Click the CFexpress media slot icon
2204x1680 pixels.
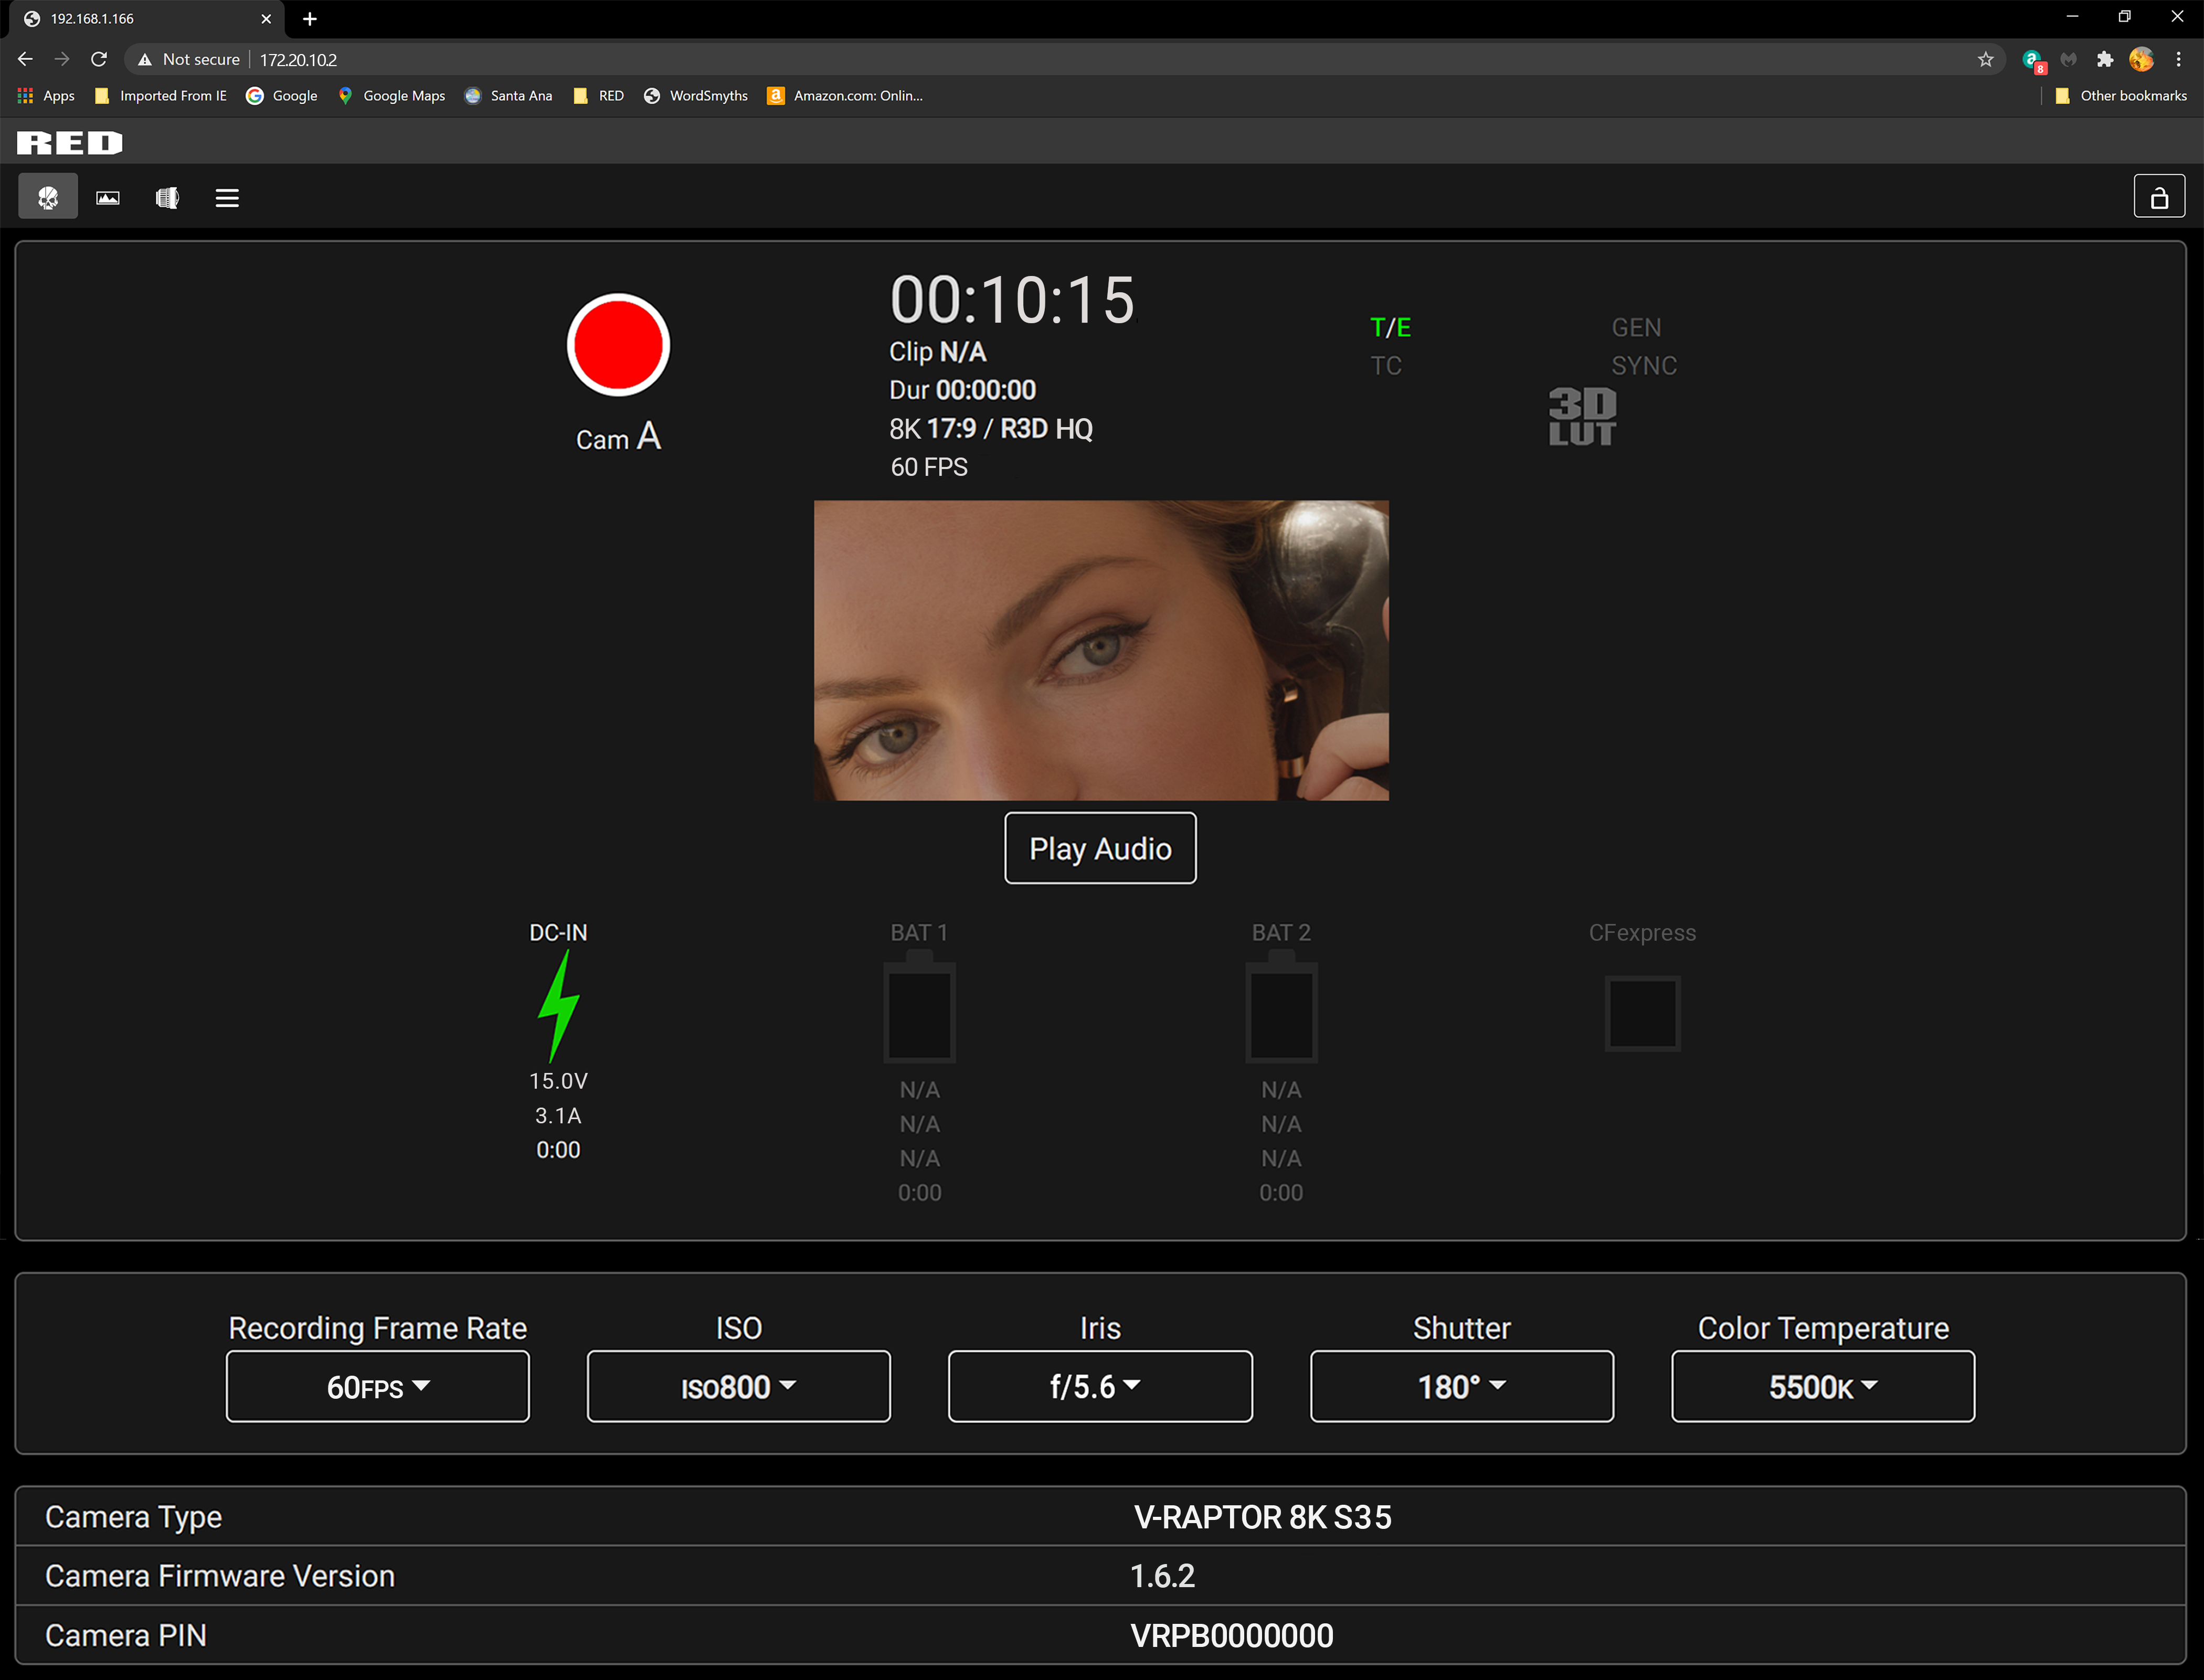(1642, 1013)
